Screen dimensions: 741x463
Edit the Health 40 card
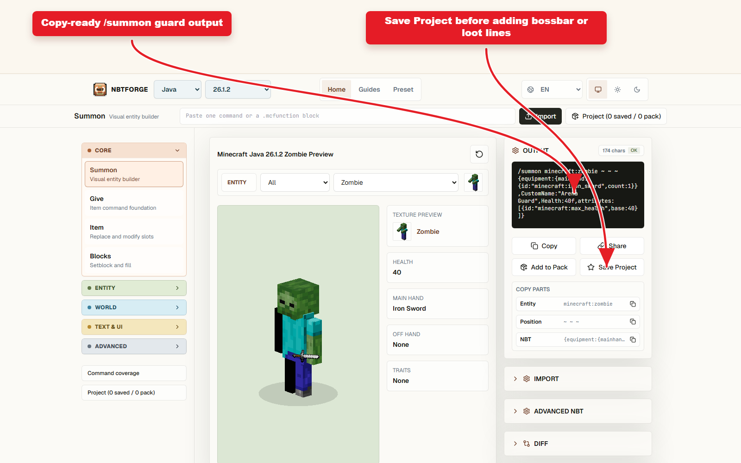pyautogui.click(x=438, y=268)
